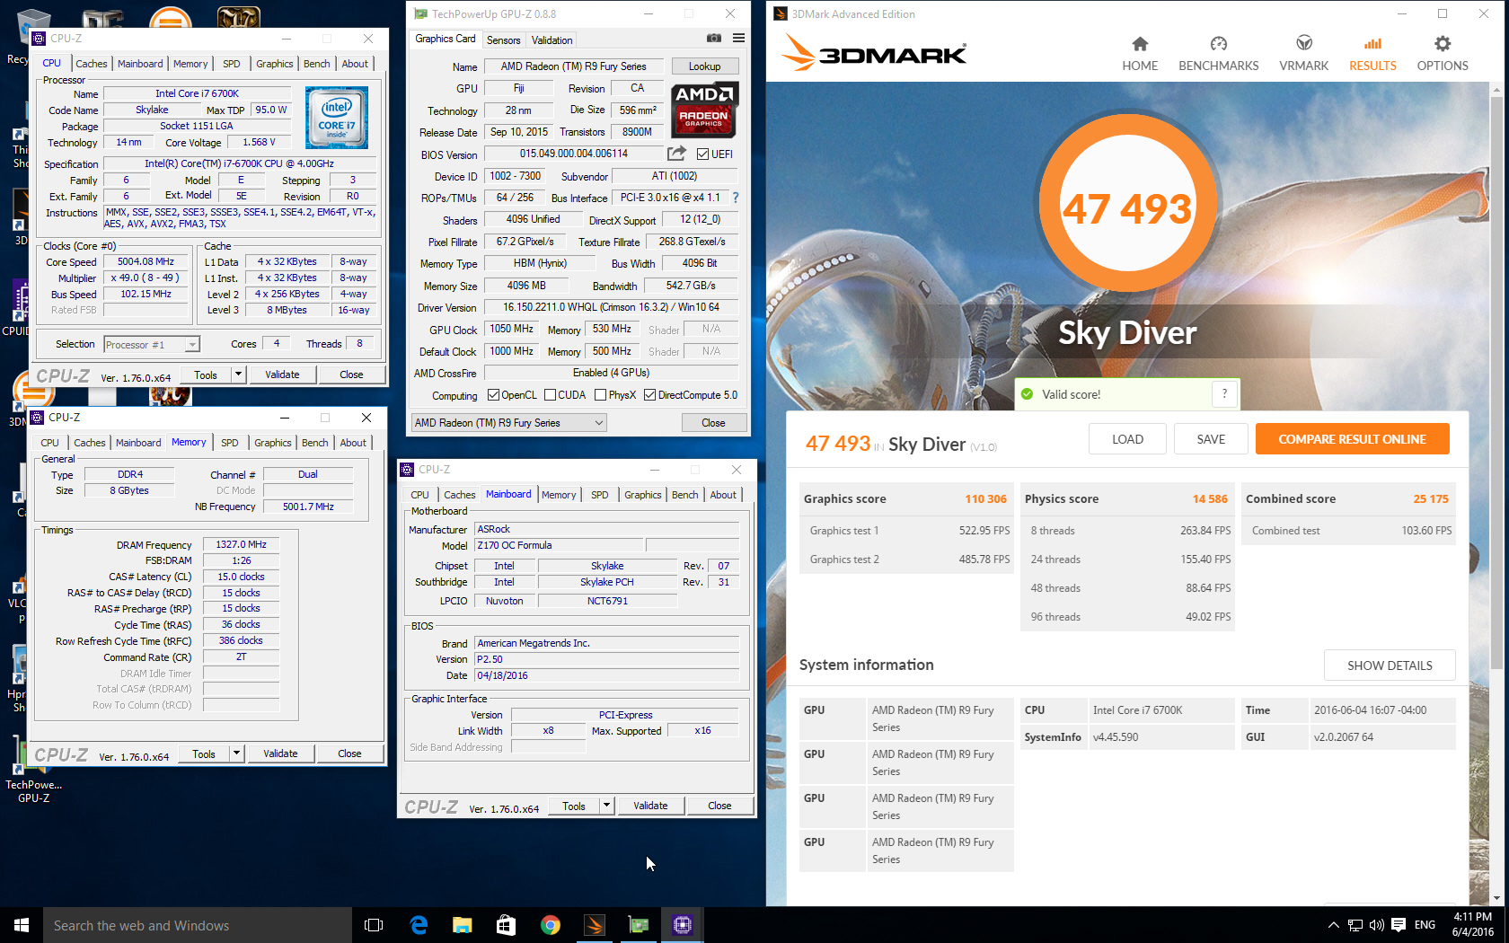Click the Windows Start button
1509x943 pixels.
coord(22,925)
